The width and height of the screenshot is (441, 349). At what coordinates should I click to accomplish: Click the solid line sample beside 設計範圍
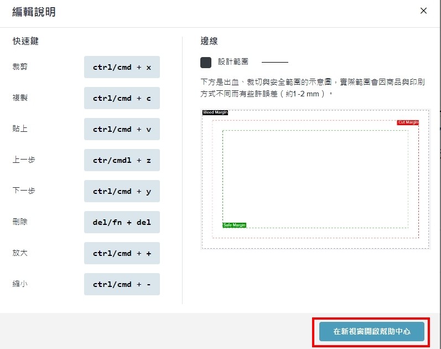coord(274,62)
